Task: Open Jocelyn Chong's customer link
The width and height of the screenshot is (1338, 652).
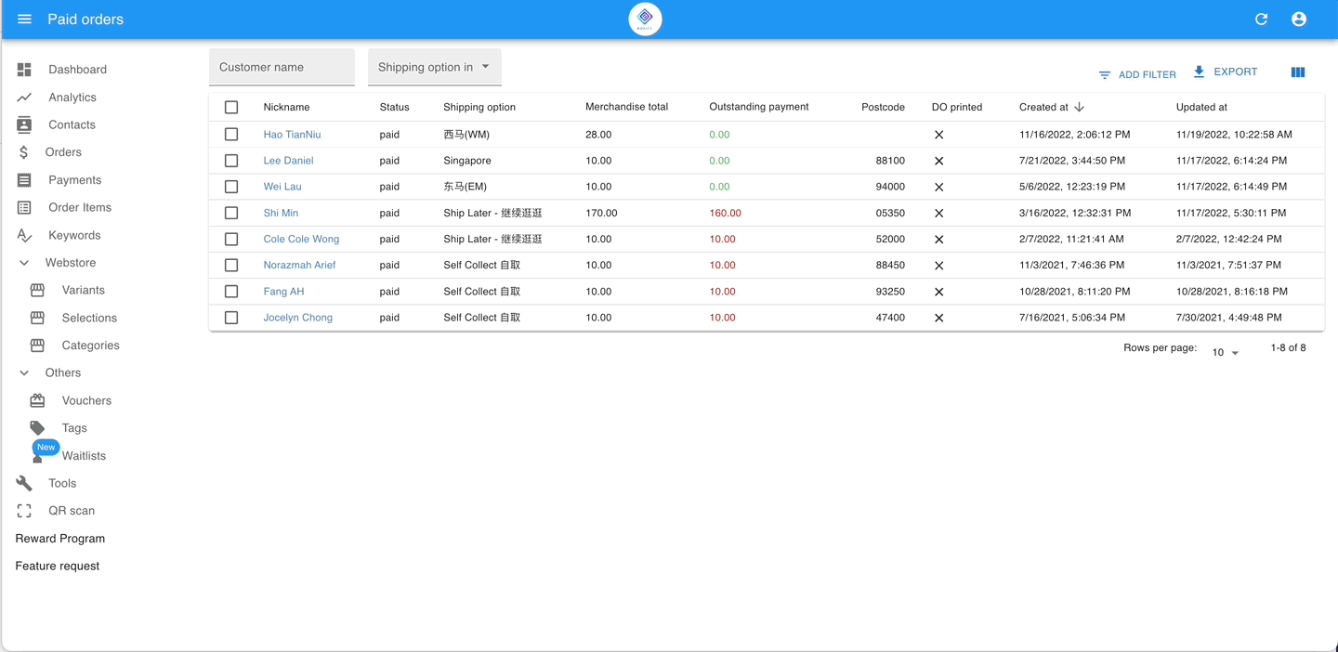Action: coord(297,318)
